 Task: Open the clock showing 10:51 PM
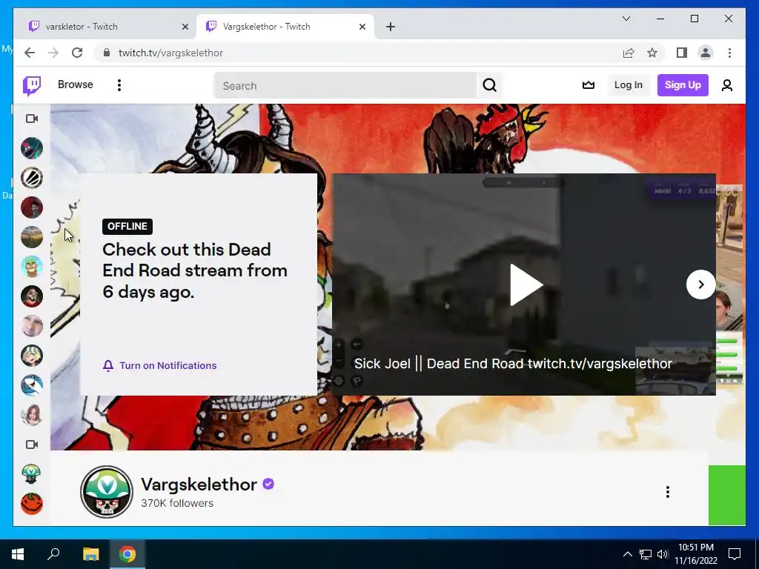click(695, 554)
